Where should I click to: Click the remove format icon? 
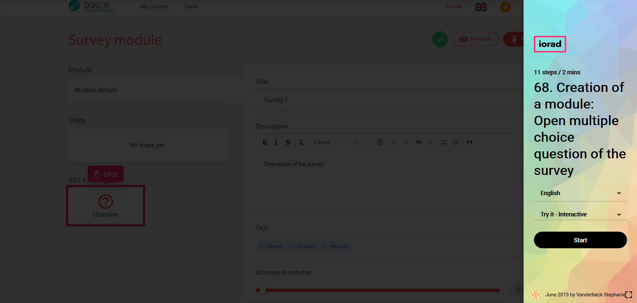(301, 142)
